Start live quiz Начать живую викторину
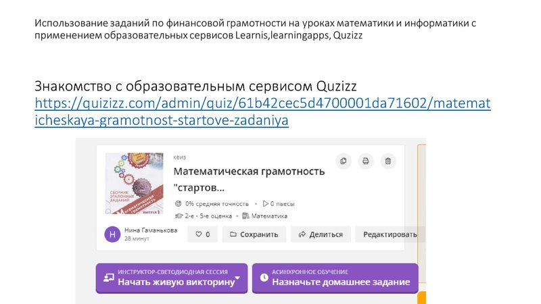This screenshot has width=541, height=304. pyautogui.click(x=172, y=278)
